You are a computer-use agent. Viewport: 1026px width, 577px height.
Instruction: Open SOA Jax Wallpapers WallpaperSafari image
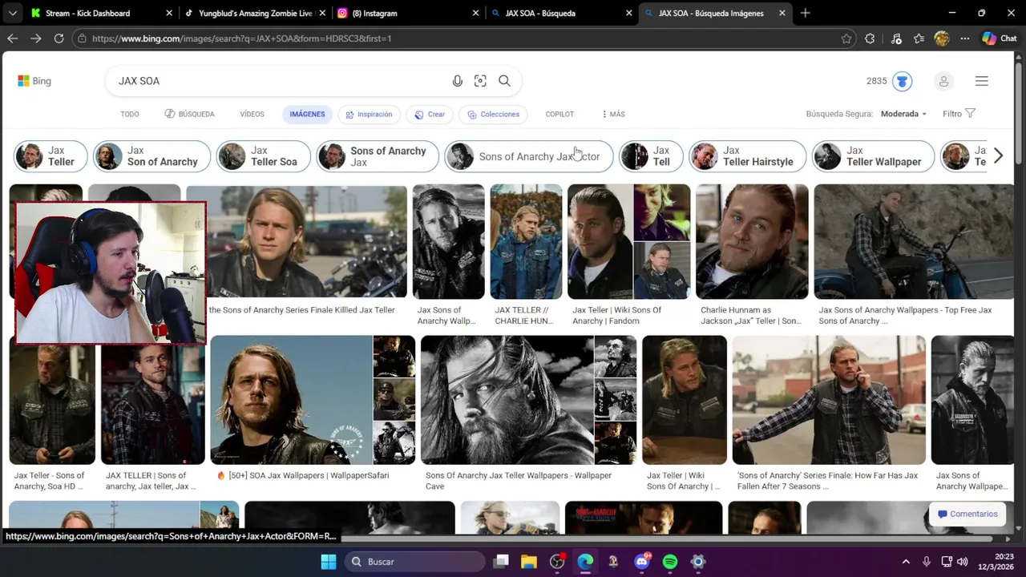313,401
